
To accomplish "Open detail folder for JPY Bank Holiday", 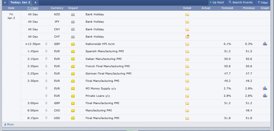I will click(x=187, y=22).
